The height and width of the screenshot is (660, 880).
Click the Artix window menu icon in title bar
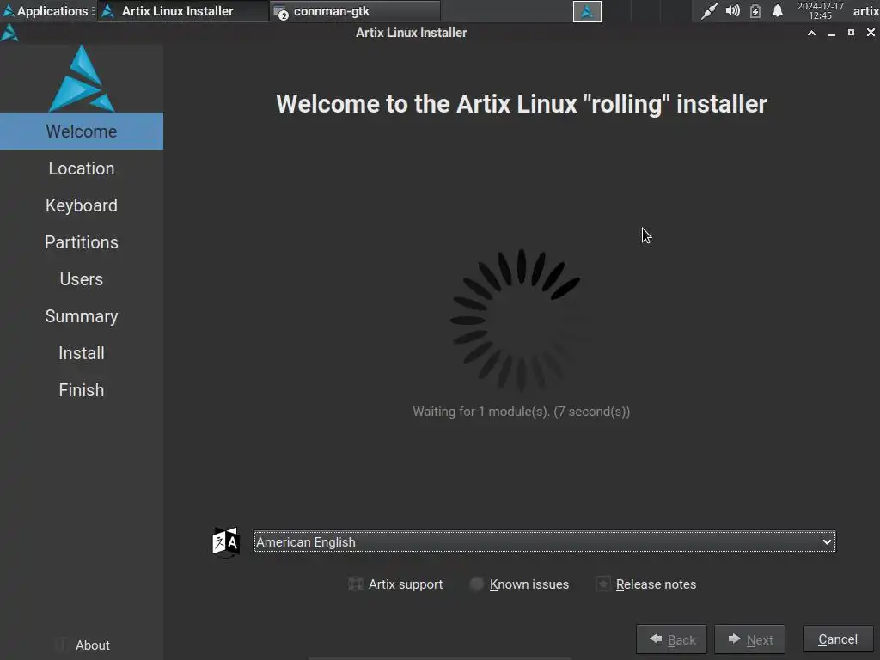pos(9,33)
